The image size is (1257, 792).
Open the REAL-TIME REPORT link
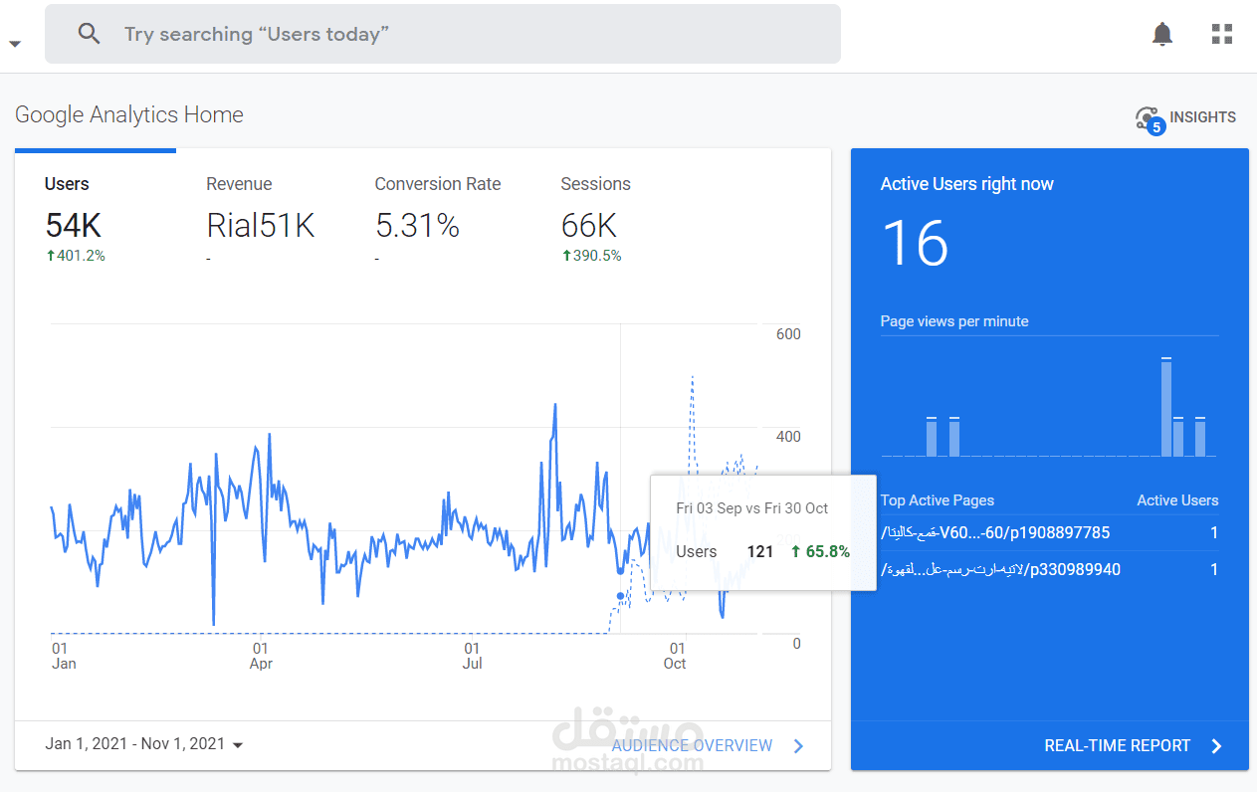tap(1117, 745)
